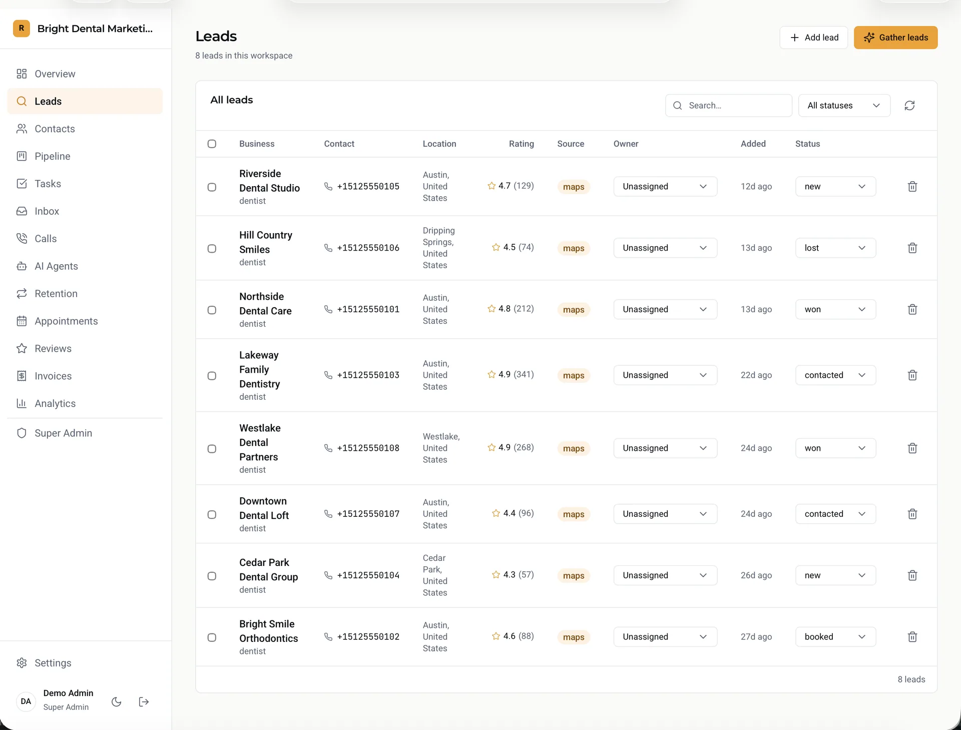Click the sign out icon

(x=144, y=701)
